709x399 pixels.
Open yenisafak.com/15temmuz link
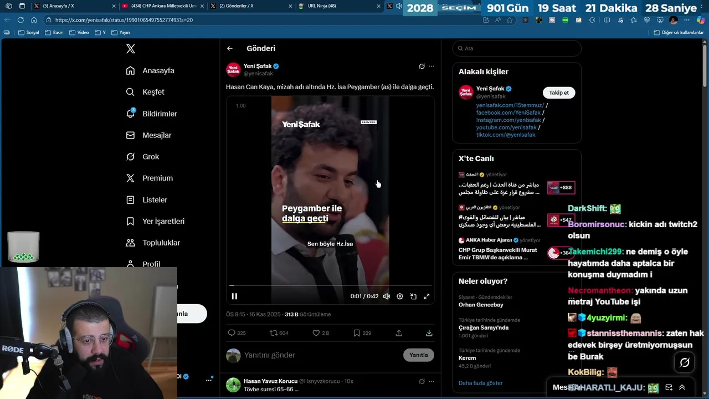(x=510, y=105)
